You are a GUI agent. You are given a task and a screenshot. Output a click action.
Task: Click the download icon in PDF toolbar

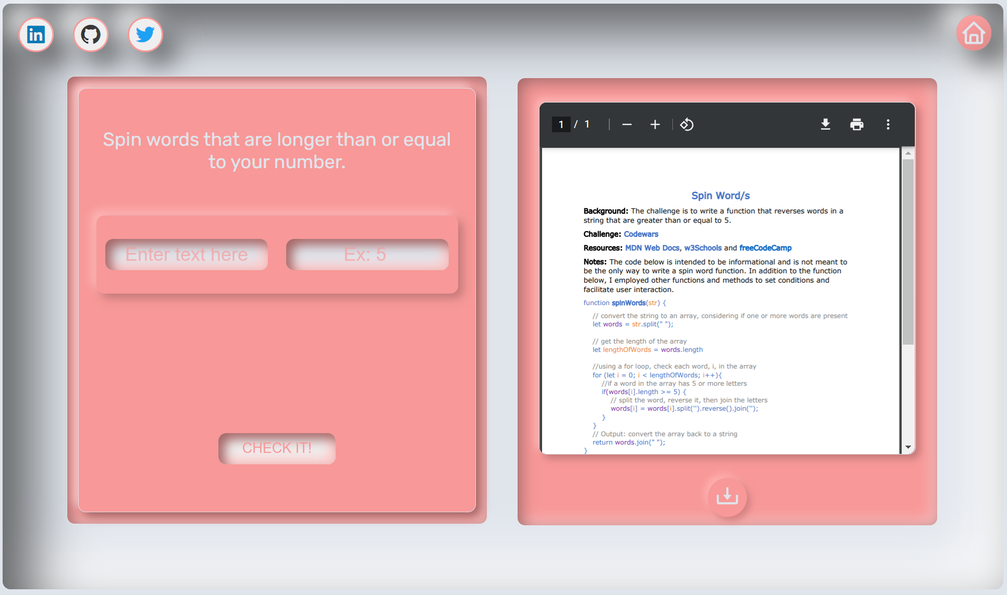pos(825,124)
